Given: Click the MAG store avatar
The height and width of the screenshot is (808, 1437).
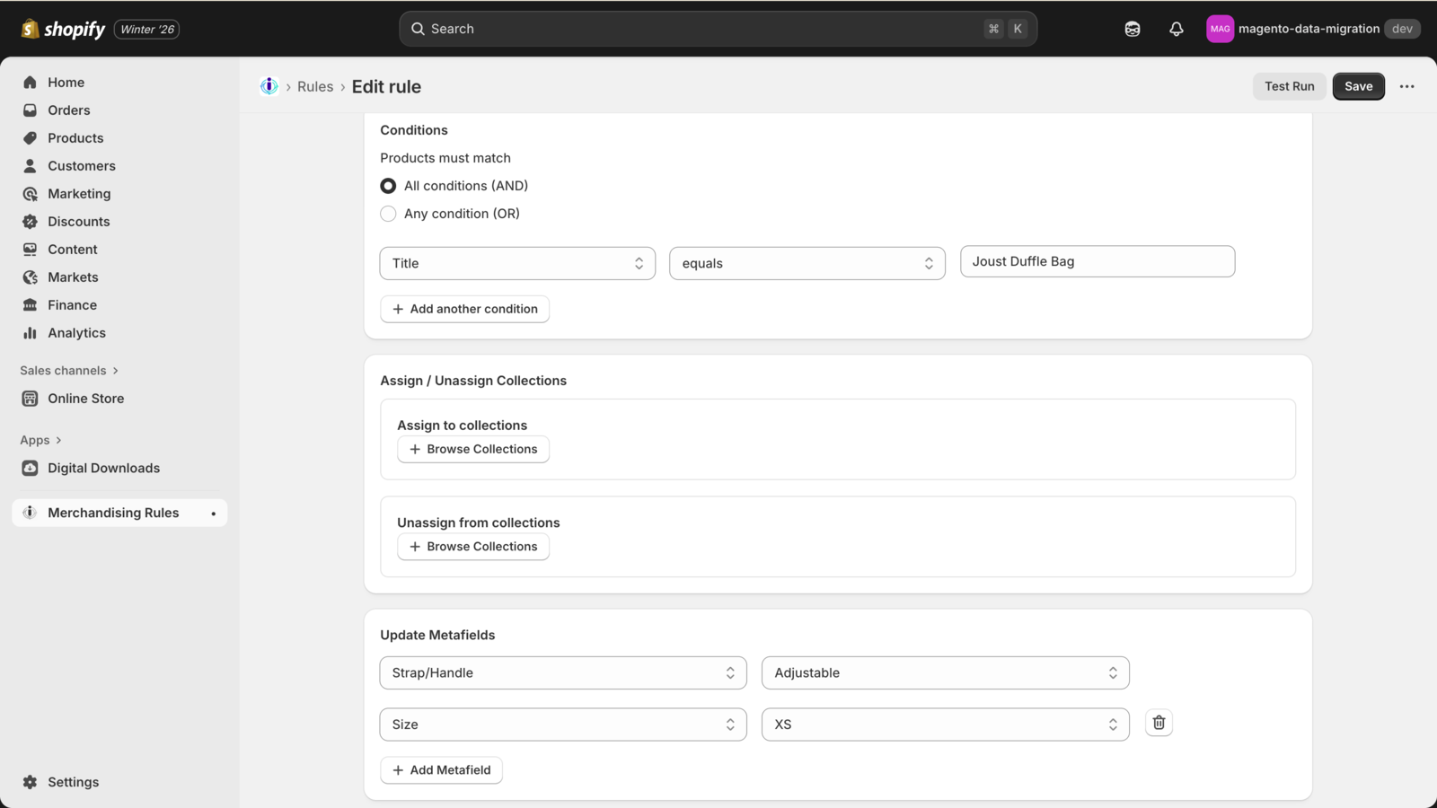Looking at the screenshot, I should 1220,29.
